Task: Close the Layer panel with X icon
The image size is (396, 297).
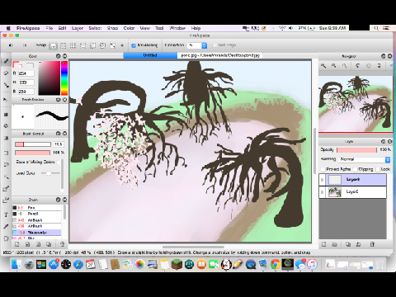Action: tap(390, 141)
